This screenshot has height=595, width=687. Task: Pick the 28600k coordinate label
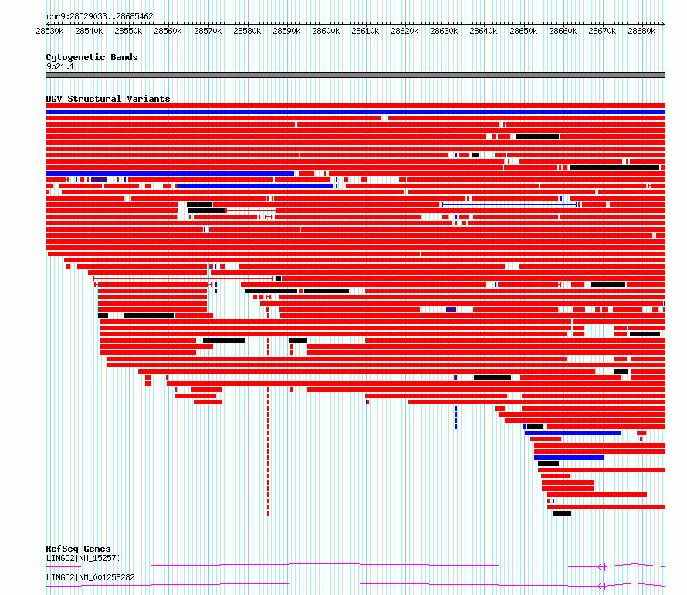[x=326, y=31]
